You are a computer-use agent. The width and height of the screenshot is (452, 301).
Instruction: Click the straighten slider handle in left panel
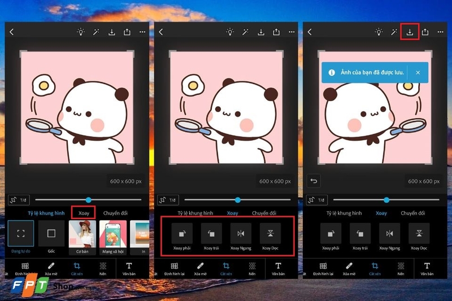[x=89, y=199]
